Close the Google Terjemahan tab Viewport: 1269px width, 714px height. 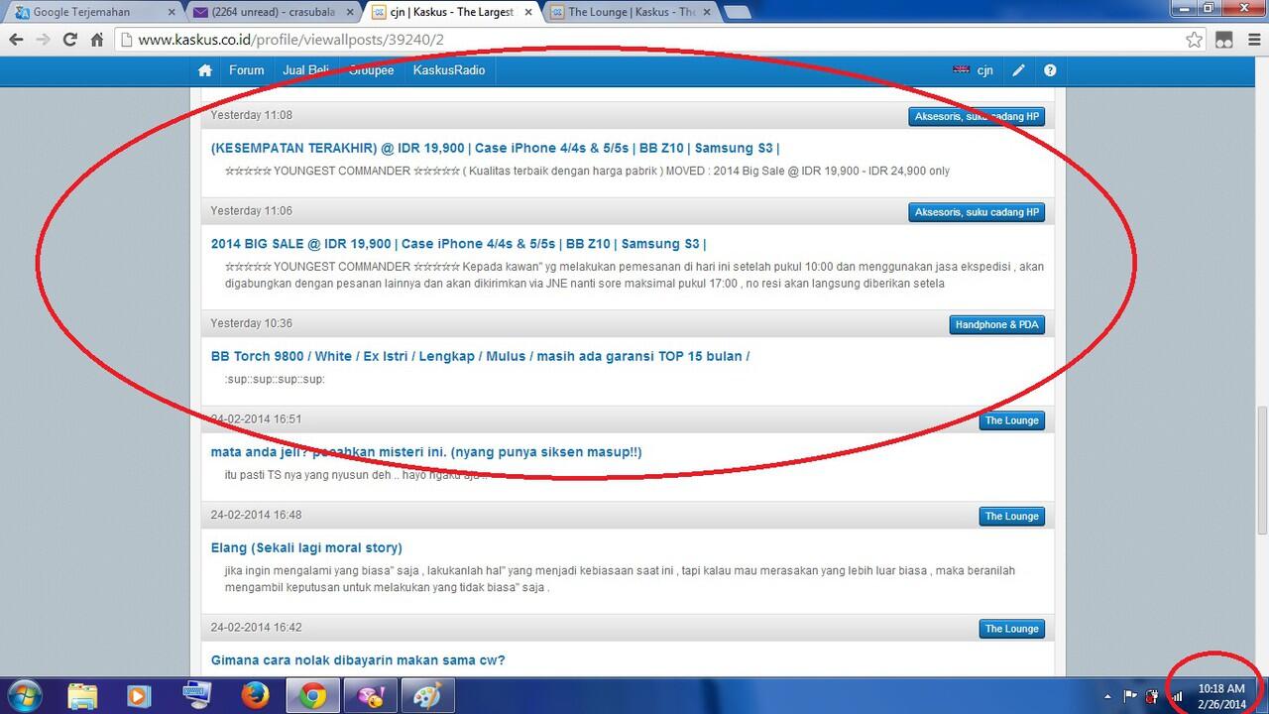click(171, 13)
